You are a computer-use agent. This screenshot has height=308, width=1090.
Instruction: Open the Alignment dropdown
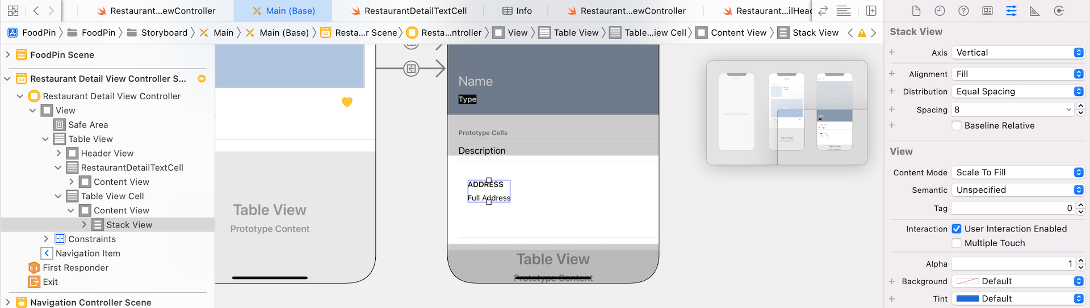coord(1018,74)
